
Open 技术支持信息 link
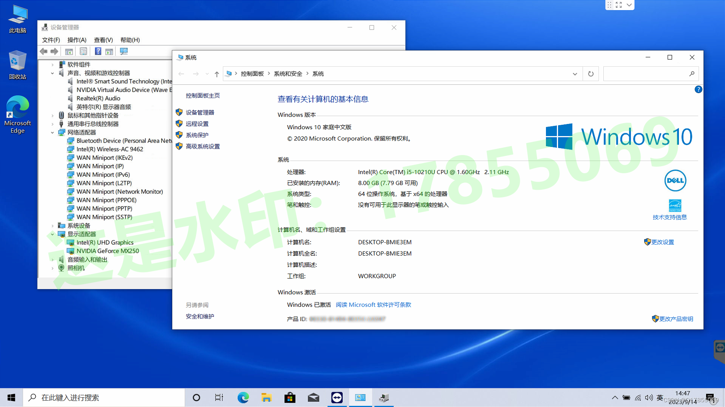(x=670, y=217)
